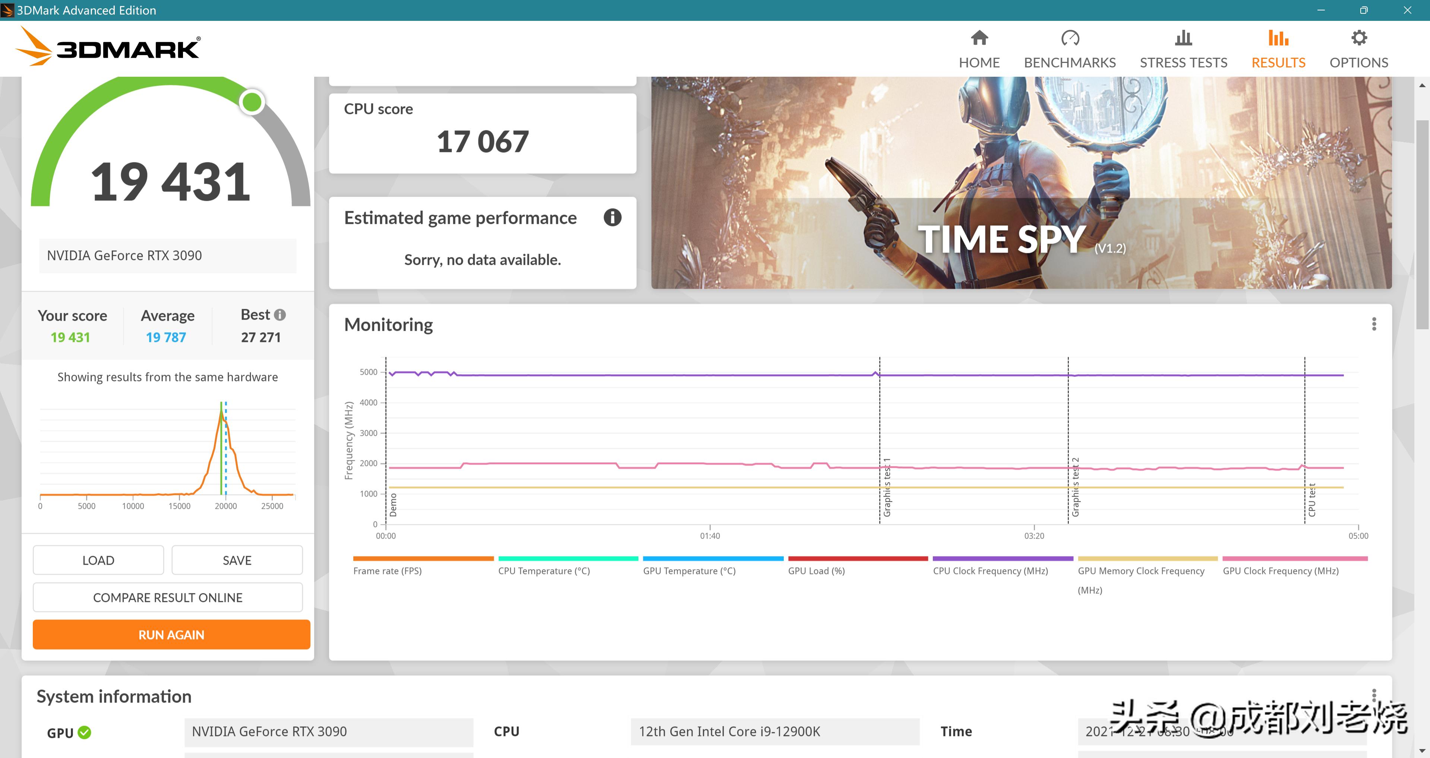Open Stress Tests bar chart icon

coord(1183,38)
